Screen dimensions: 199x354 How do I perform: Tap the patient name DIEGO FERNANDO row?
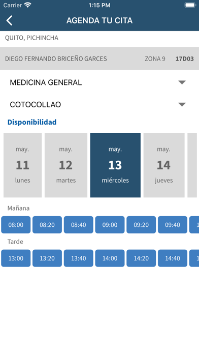point(99,58)
